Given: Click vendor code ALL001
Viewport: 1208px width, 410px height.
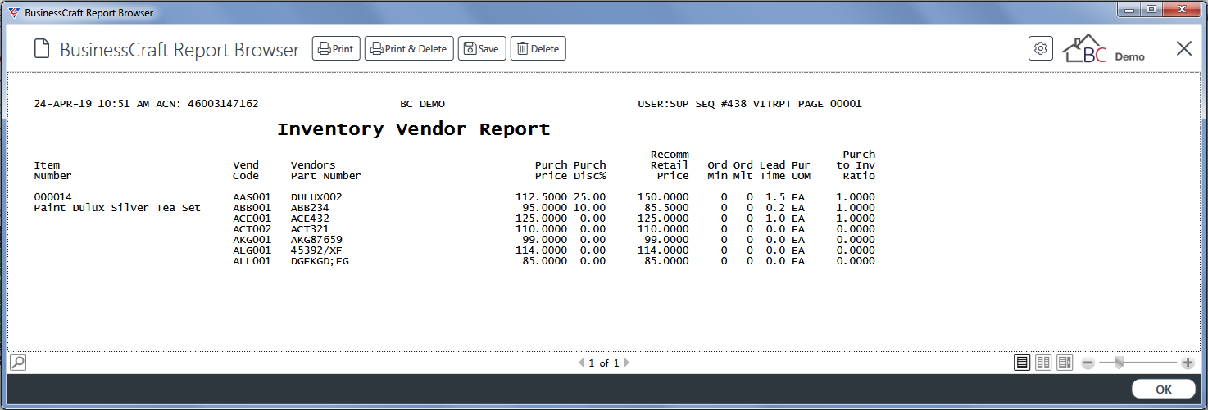Looking at the screenshot, I should 252,261.
